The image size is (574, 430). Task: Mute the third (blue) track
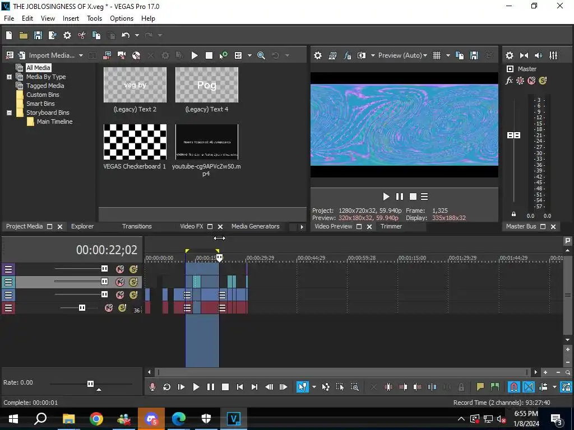click(120, 295)
